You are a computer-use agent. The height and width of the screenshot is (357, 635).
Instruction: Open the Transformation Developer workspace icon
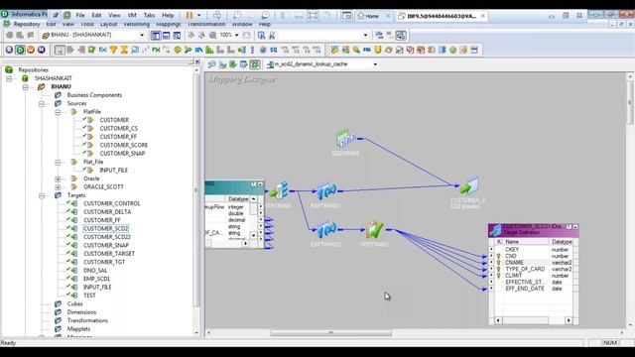pos(233,64)
